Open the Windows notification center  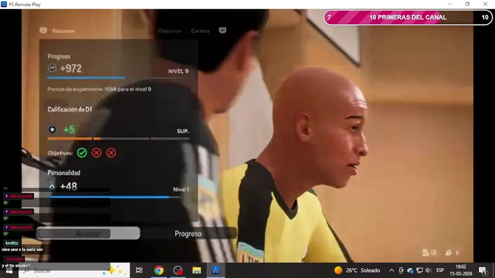[483, 270]
